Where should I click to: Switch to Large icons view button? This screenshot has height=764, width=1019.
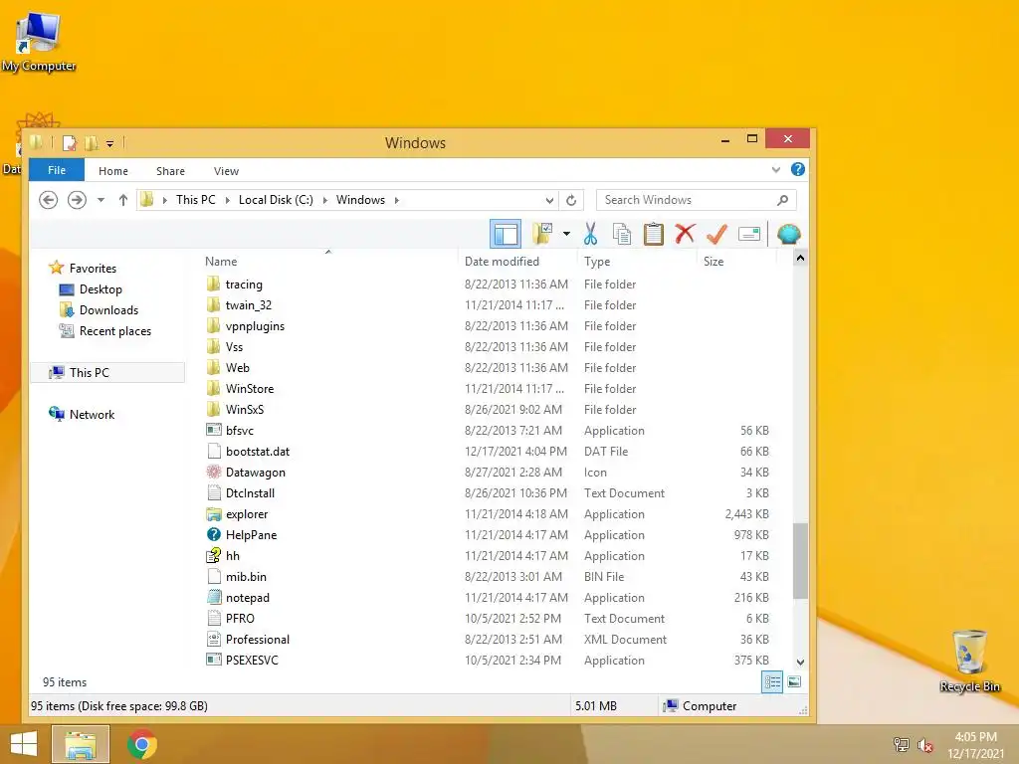point(795,682)
